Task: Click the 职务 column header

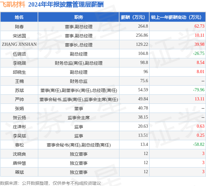Action: click(x=79, y=17)
